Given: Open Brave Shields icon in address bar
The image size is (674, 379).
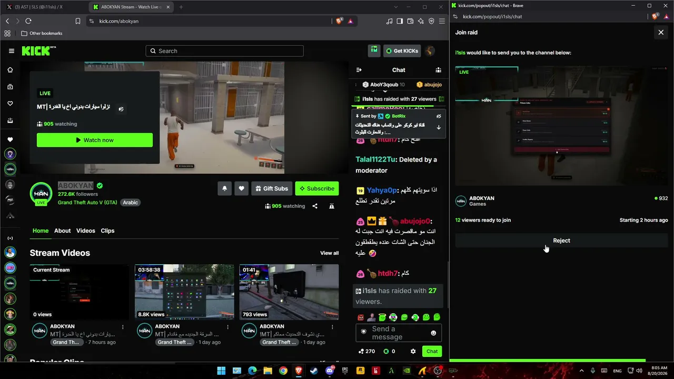Looking at the screenshot, I should 339,21.
